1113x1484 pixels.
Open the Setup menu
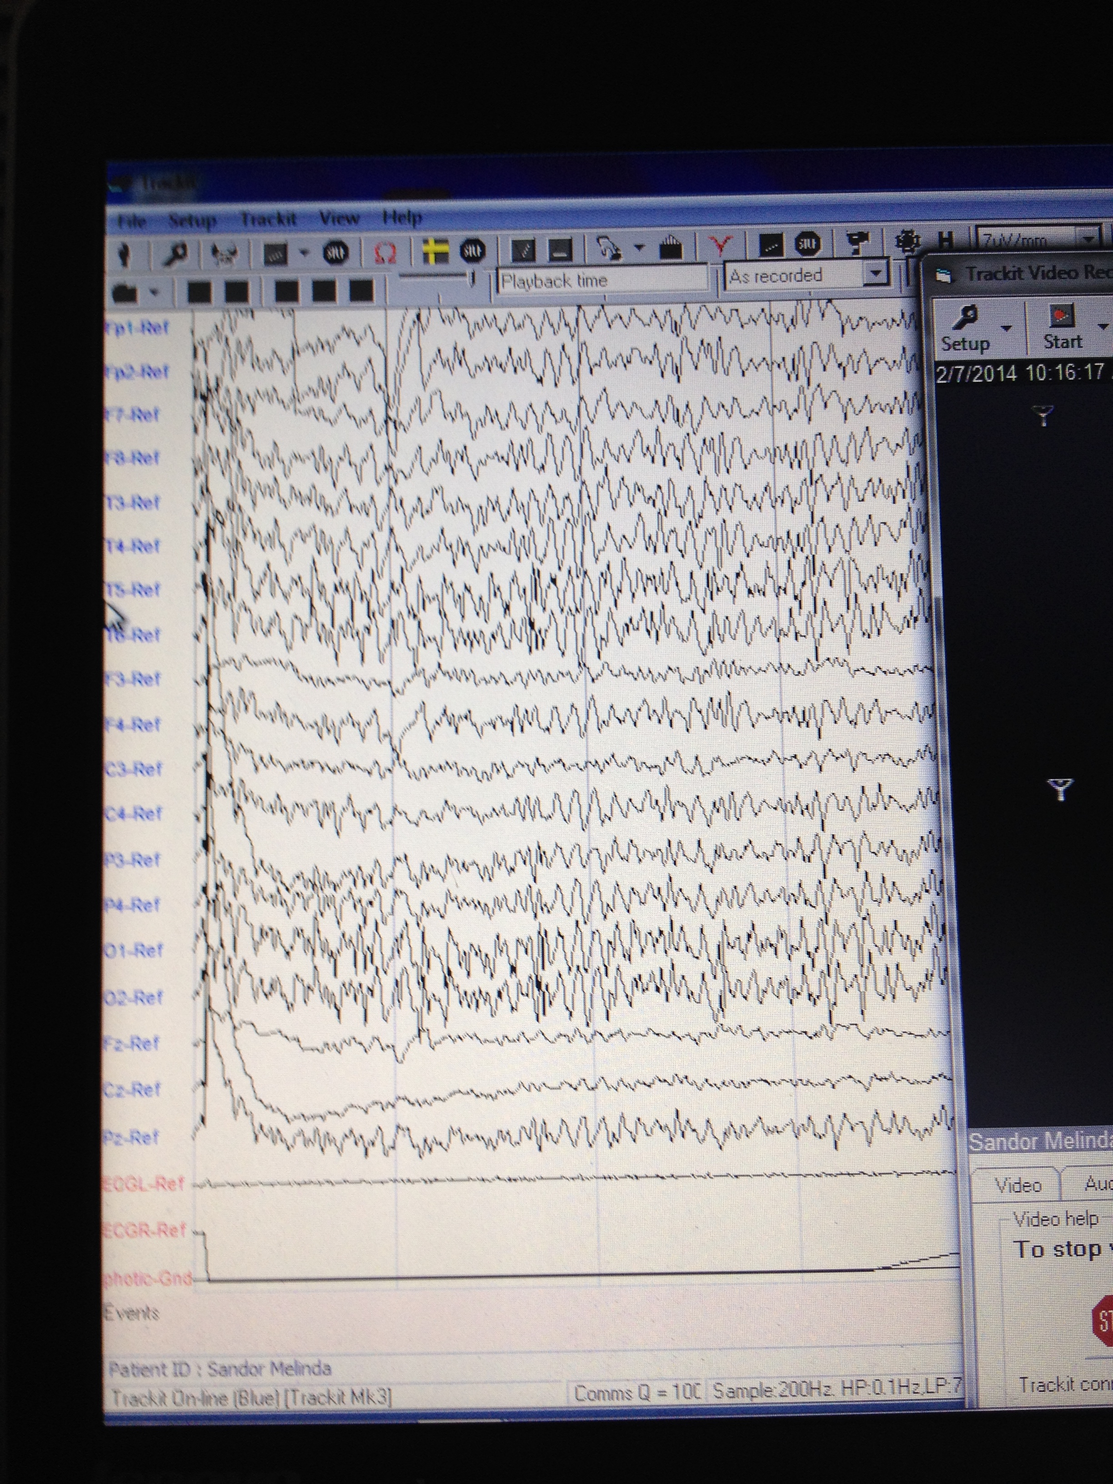click(192, 221)
